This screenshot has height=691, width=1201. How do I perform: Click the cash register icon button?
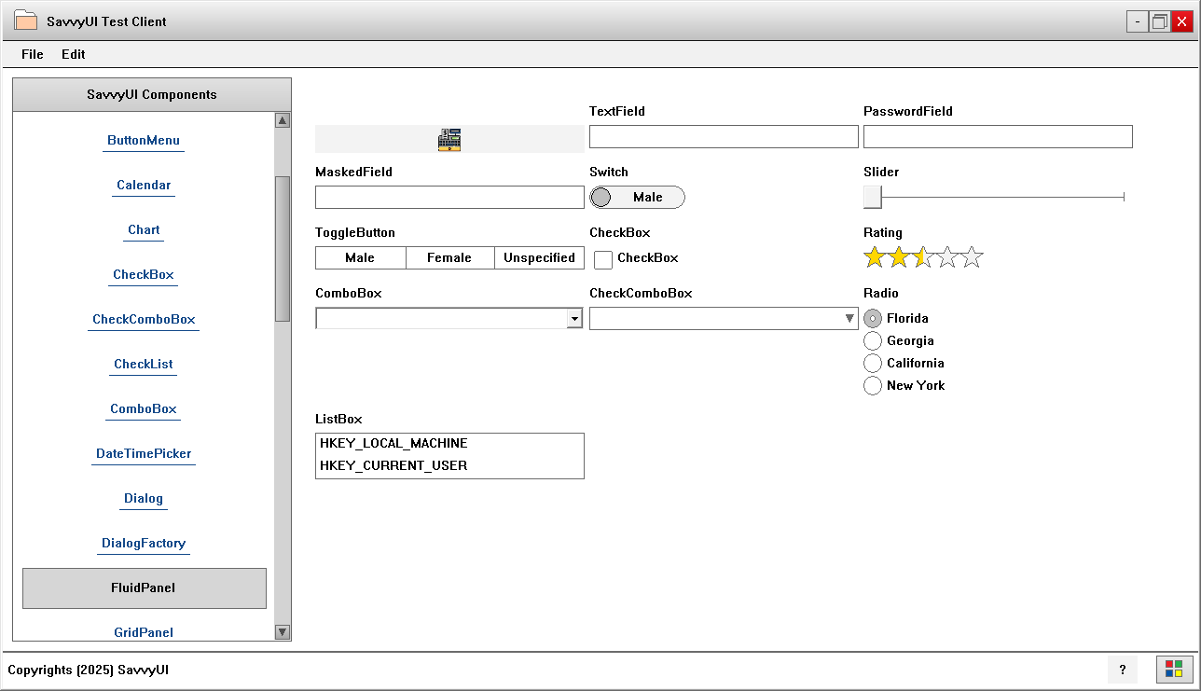click(x=449, y=139)
